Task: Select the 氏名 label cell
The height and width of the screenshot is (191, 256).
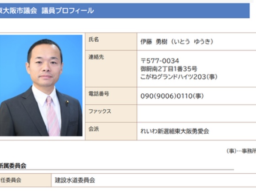Action: (x=111, y=42)
